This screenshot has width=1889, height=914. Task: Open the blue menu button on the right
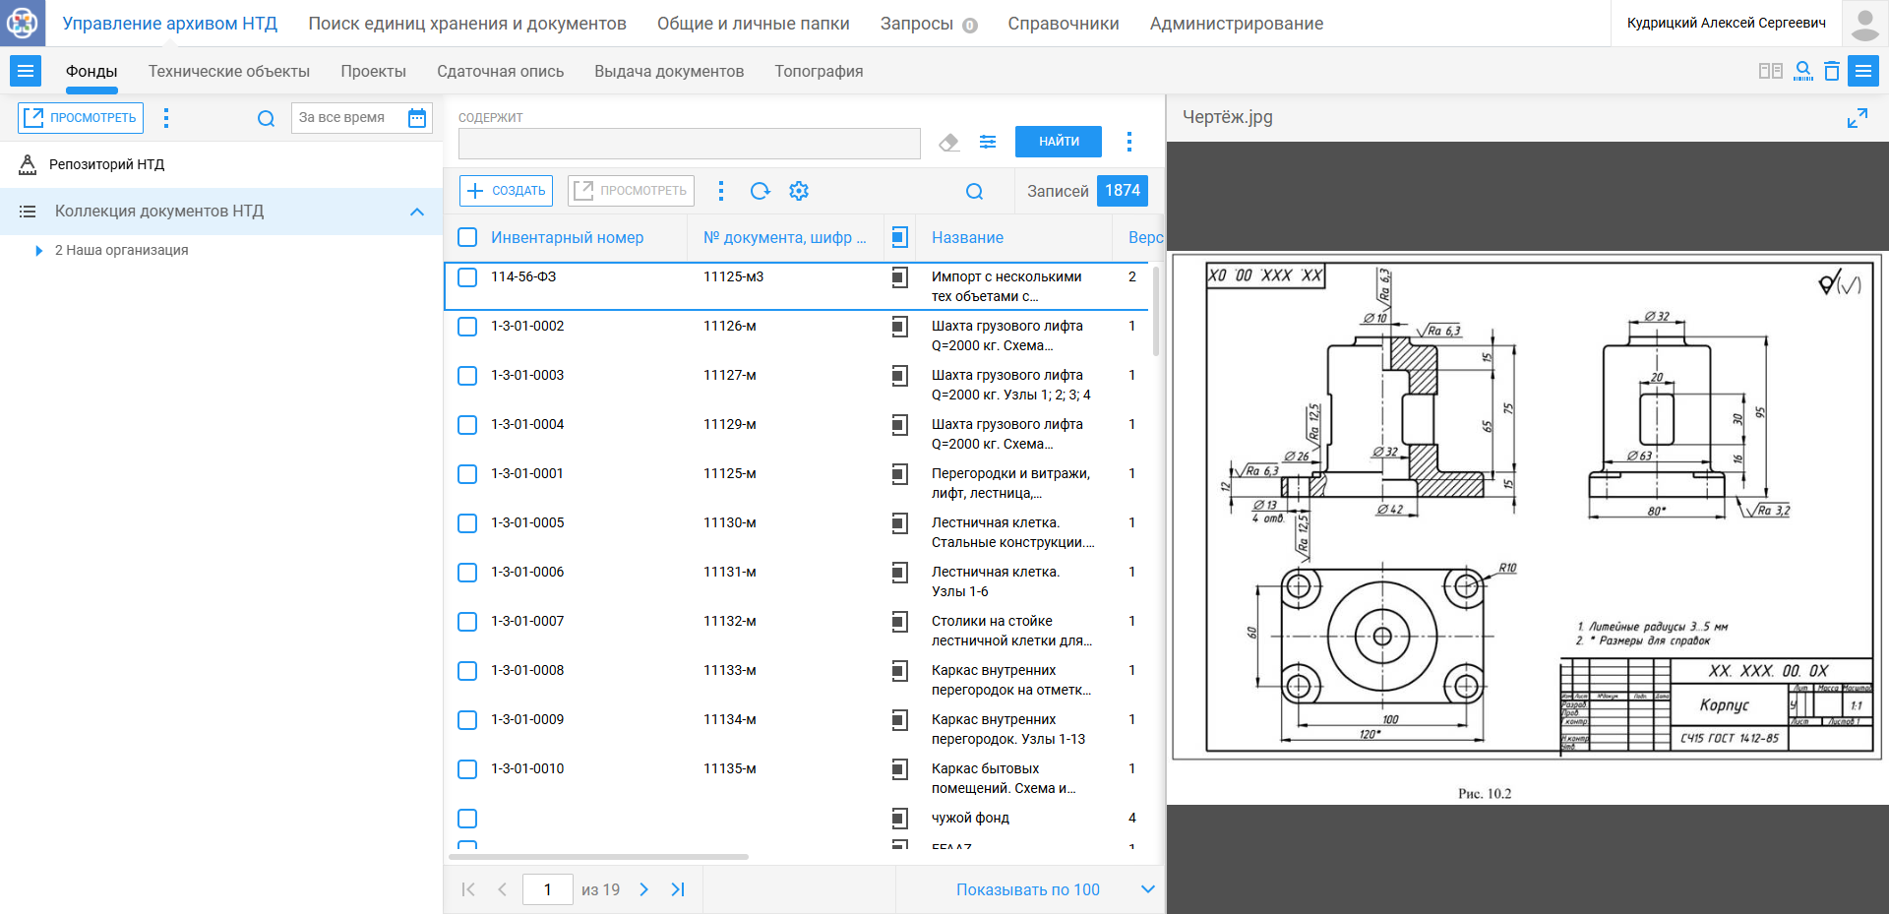coord(1863,71)
